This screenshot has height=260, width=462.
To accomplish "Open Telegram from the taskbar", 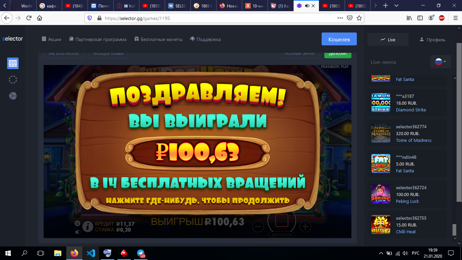I will (140, 253).
